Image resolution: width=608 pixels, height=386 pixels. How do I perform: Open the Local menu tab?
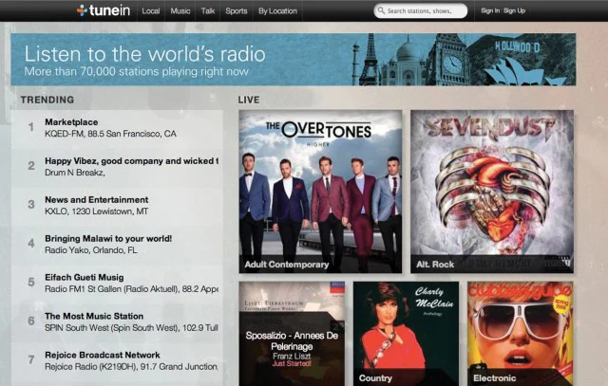[150, 11]
